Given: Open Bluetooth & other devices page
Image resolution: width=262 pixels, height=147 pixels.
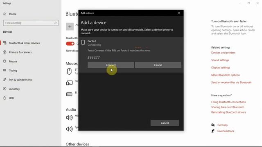Looking at the screenshot, I should coord(24,43).
